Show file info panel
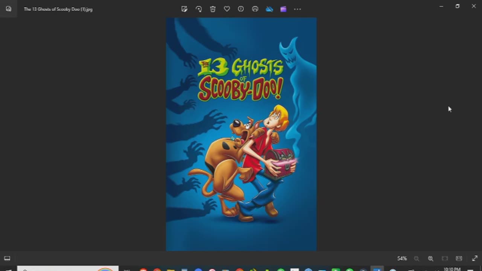The height and width of the screenshot is (271, 482). pyautogui.click(x=241, y=9)
